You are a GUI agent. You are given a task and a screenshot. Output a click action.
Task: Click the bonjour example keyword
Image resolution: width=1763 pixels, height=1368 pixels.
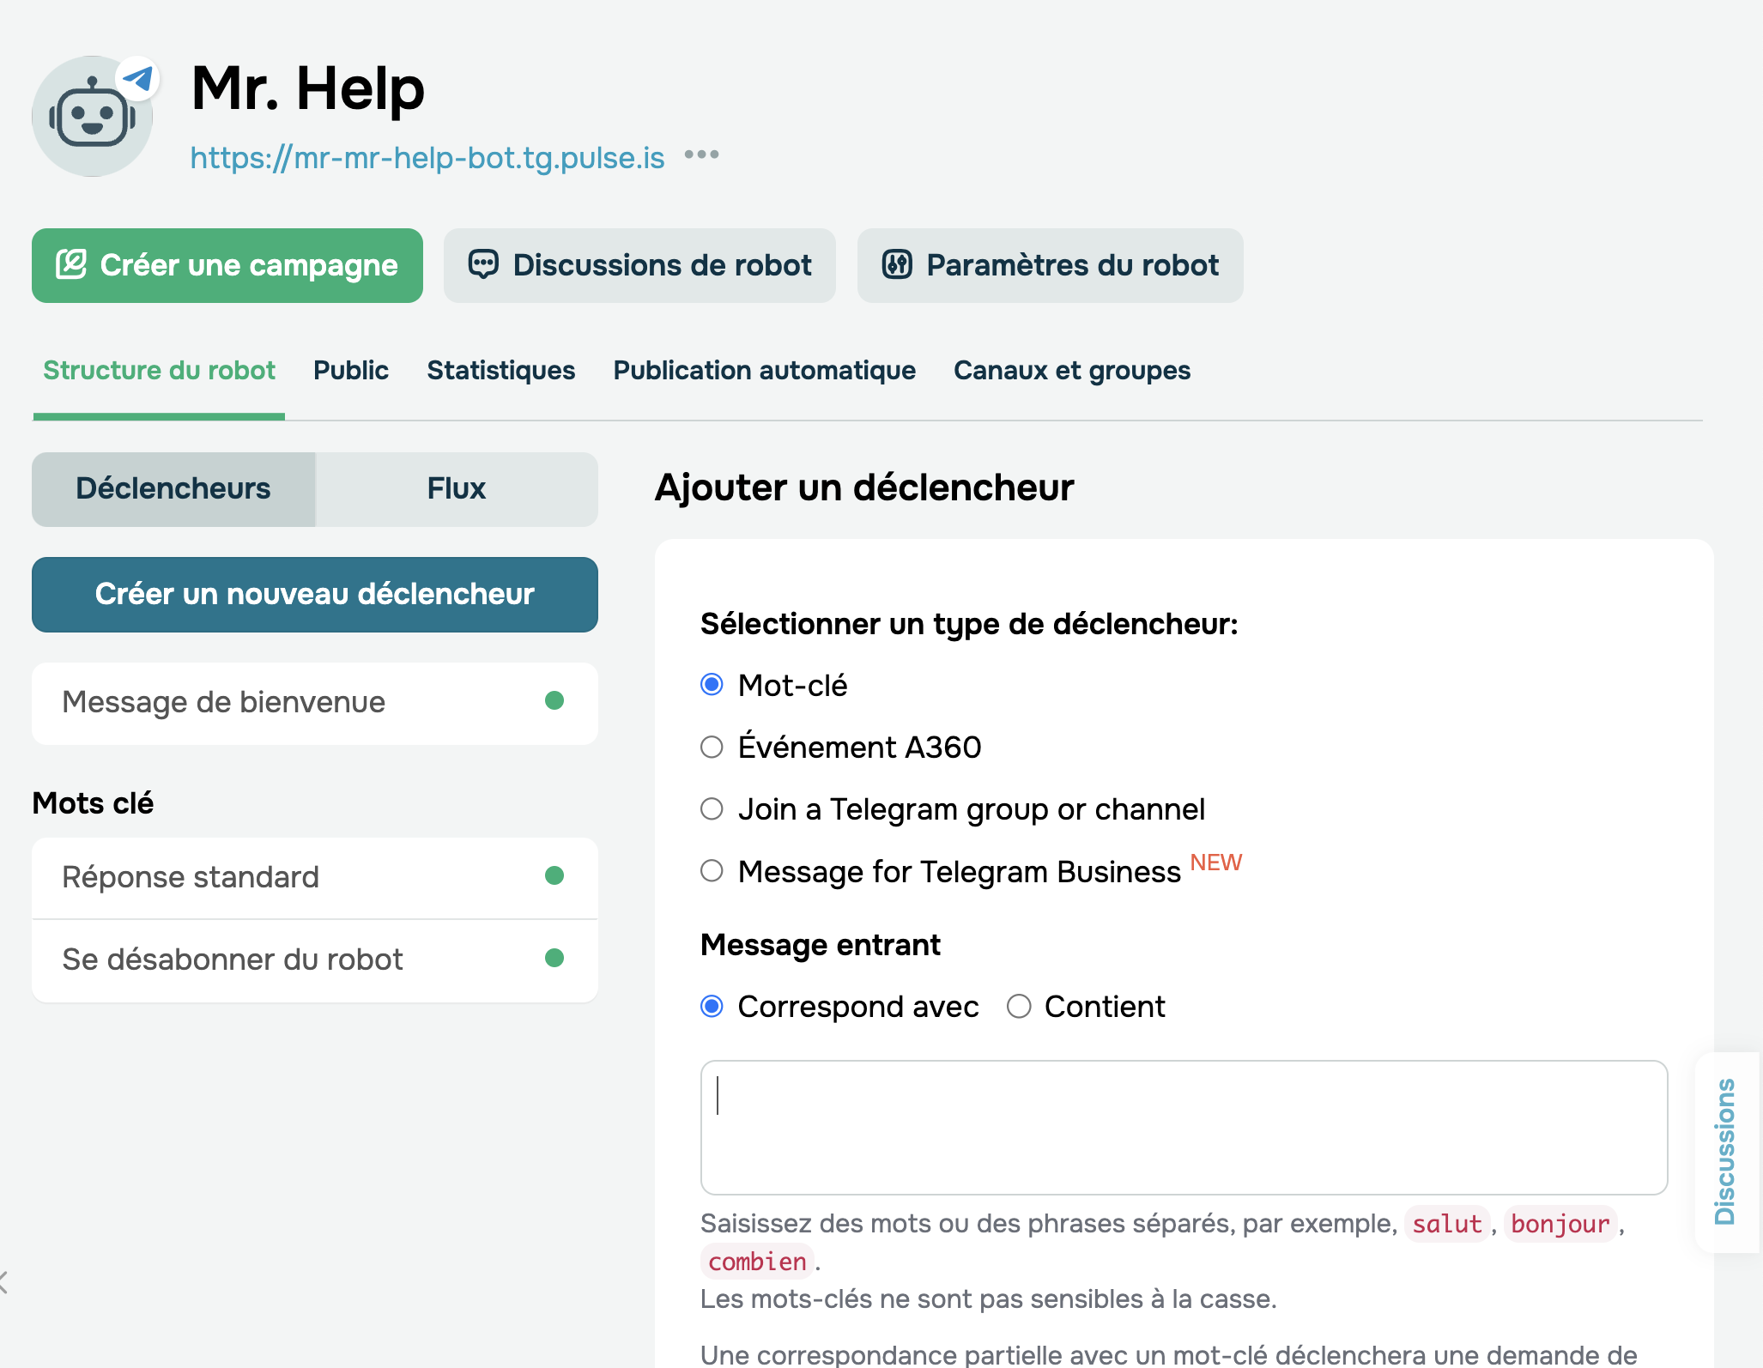tap(1560, 1224)
